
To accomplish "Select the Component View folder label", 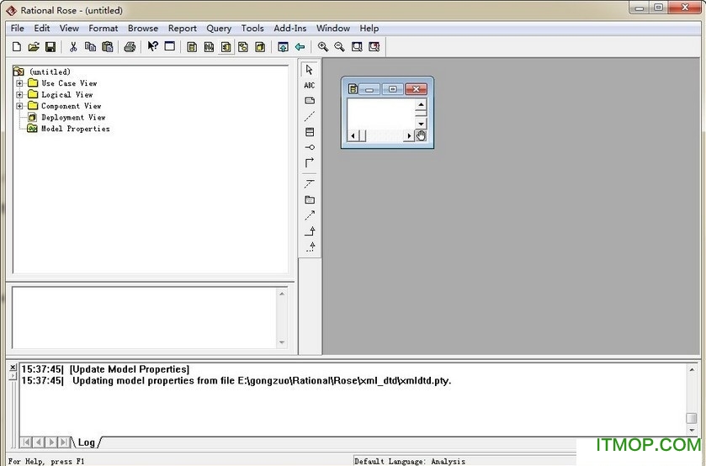I will click(72, 106).
